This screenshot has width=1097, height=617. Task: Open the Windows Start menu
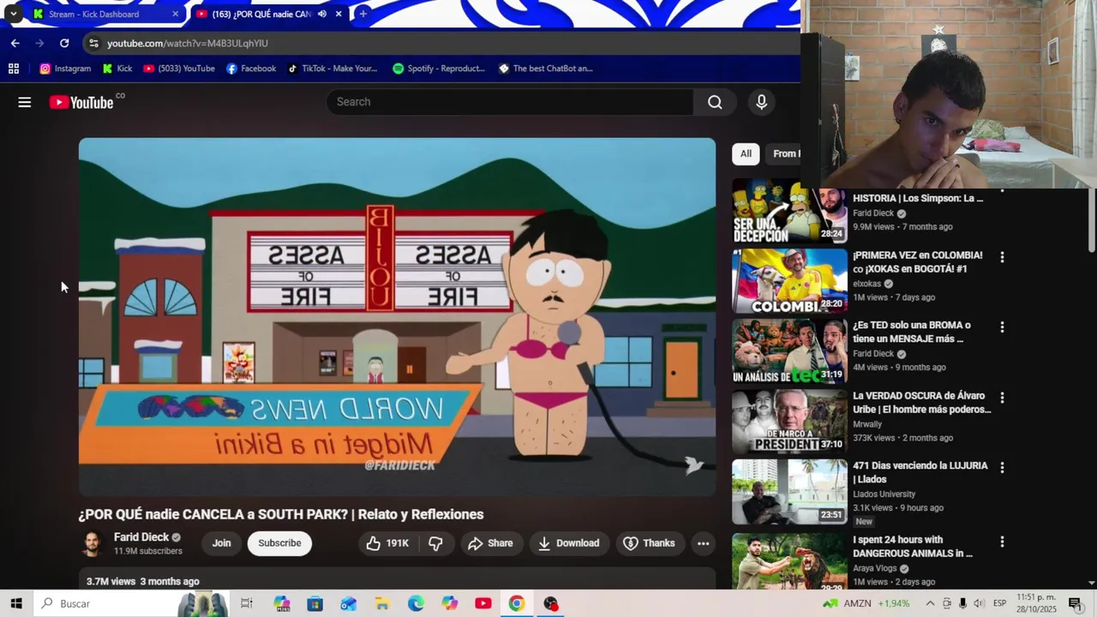(16, 603)
